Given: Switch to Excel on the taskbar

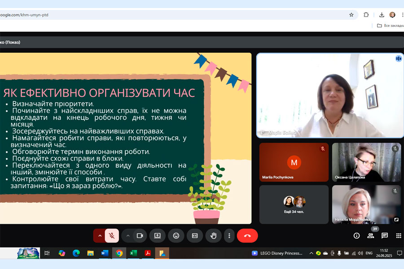Looking at the screenshot, I should pyautogui.click(x=133, y=253).
